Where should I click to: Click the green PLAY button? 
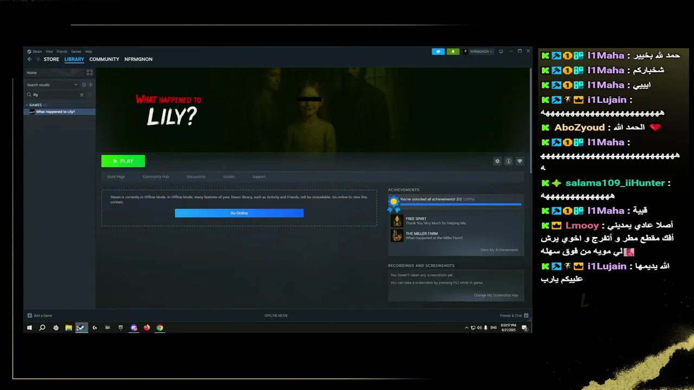click(x=123, y=161)
